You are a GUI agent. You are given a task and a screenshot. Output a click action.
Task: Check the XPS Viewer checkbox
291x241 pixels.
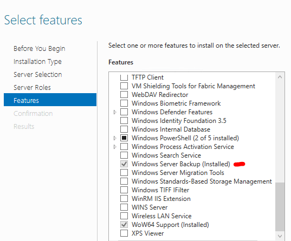124,233
